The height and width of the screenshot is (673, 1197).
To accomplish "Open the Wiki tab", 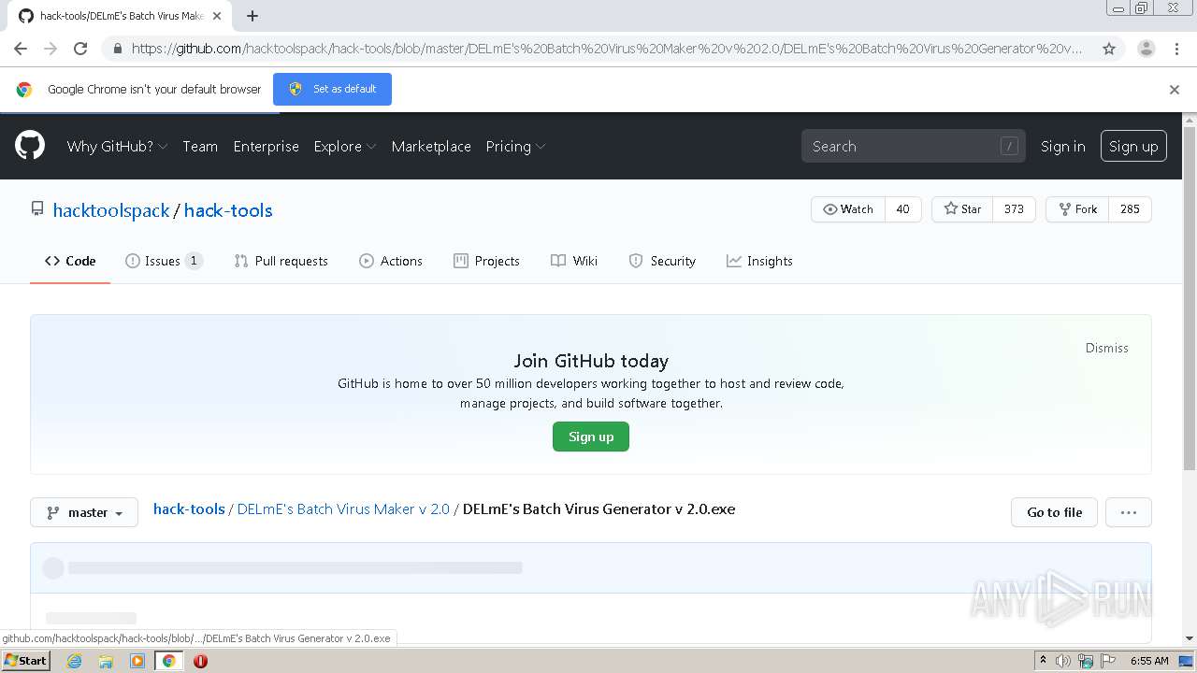I will (x=574, y=261).
